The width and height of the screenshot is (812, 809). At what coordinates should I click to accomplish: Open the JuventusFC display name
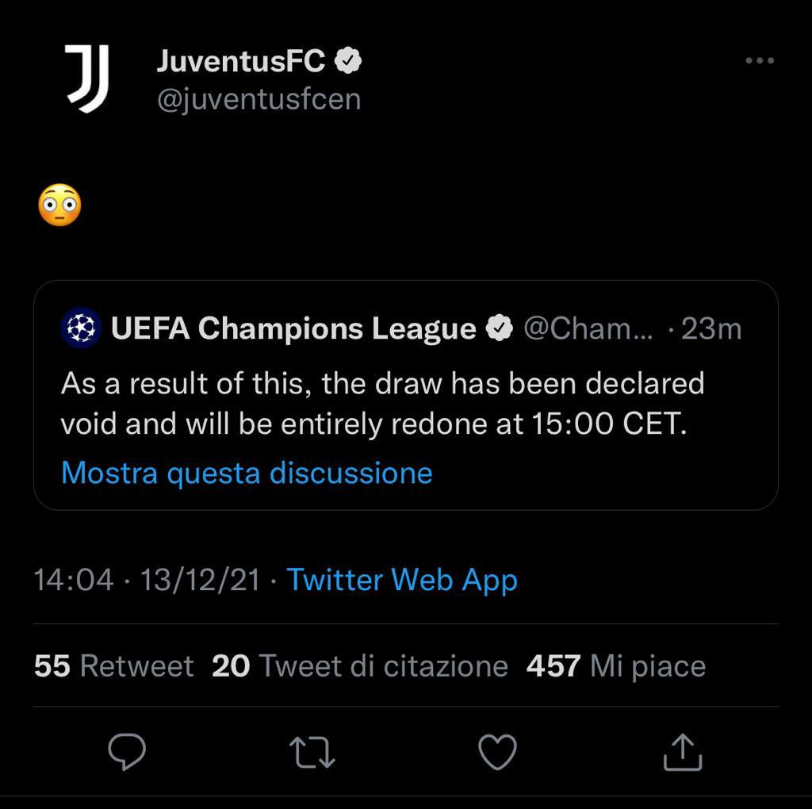(x=241, y=61)
